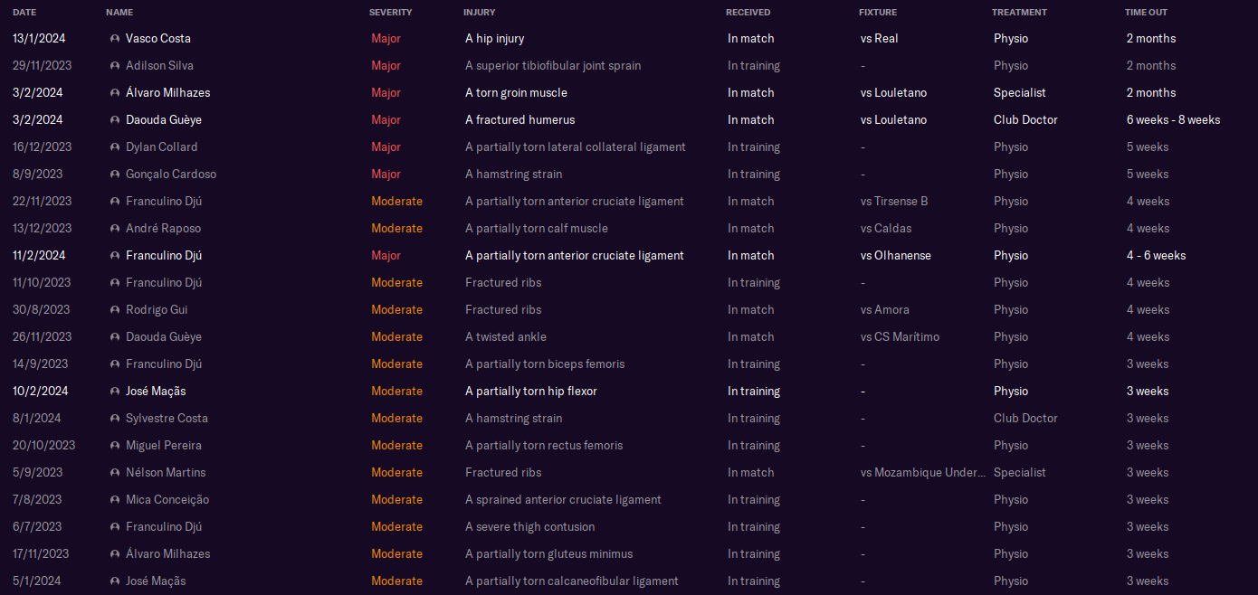Click the player icon next to Rodrigo Gui
The width and height of the screenshot is (1258, 595).
[115, 310]
